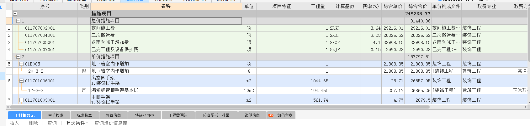Collapse item 011701006001 tree node
Image resolution: width=530 pixels, height=126 pixels.
(21, 81)
